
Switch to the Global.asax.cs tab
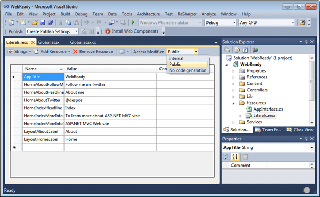[83, 42]
